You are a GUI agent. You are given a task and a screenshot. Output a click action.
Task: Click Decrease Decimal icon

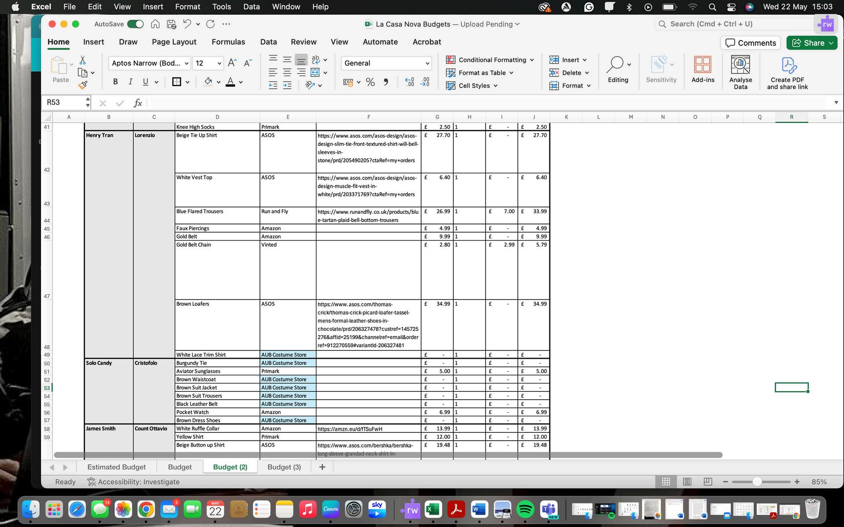coord(425,82)
